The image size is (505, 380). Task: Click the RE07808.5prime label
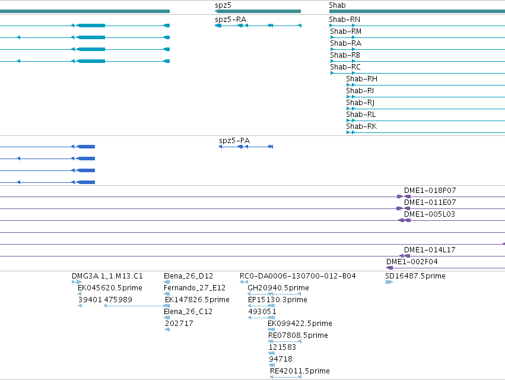[x=298, y=335]
